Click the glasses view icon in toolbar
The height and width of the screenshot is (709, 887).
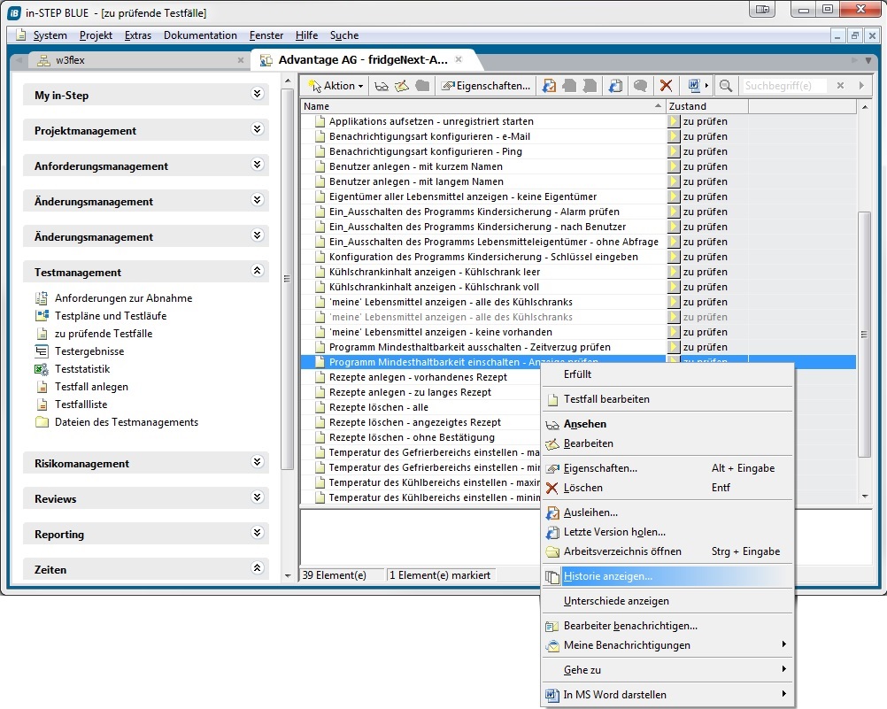382,86
